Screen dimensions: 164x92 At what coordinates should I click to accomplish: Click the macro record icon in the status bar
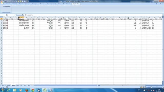click(x=7, y=87)
